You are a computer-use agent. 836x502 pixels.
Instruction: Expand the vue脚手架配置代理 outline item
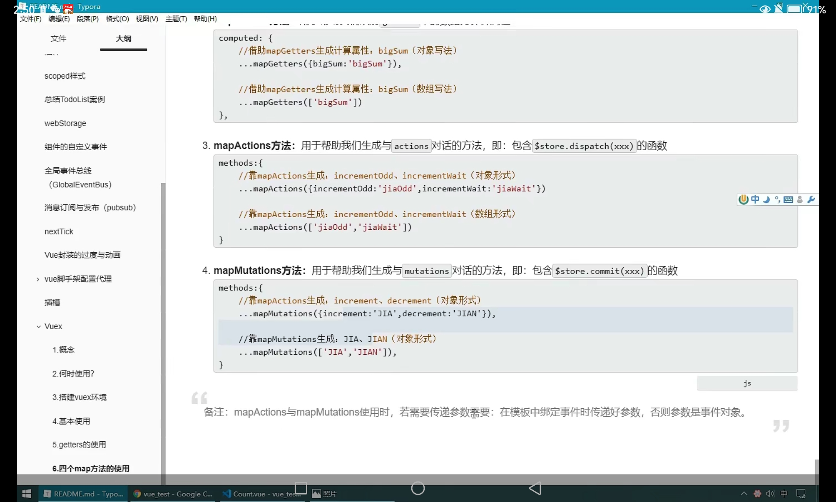[x=38, y=279]
